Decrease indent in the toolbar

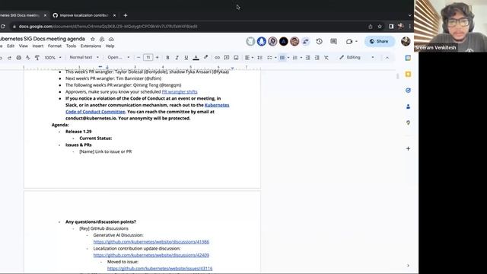307,58
